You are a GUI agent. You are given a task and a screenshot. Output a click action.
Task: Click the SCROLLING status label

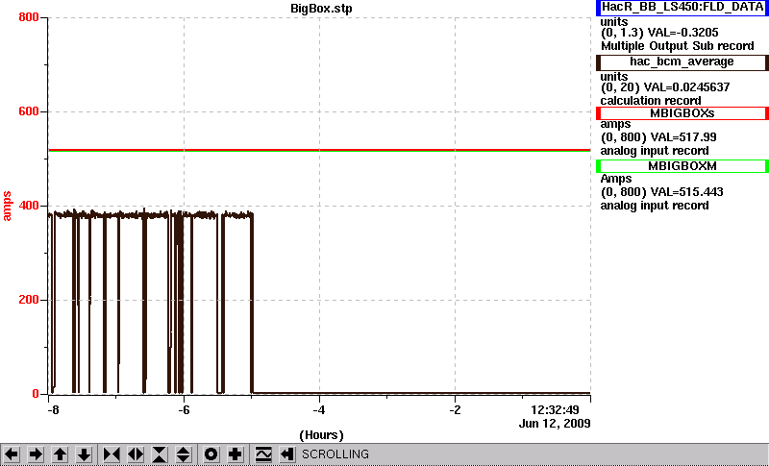tap(335, 454)
